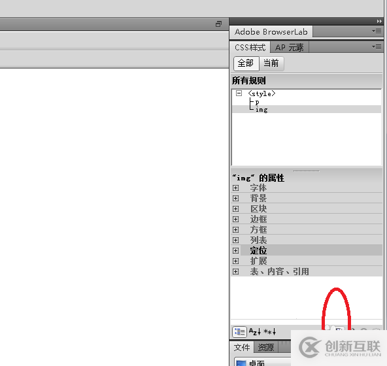Viewport: 387px width, 366px height.
Task: Select the 全部 mode button
Action: click(x=246, y=63)
